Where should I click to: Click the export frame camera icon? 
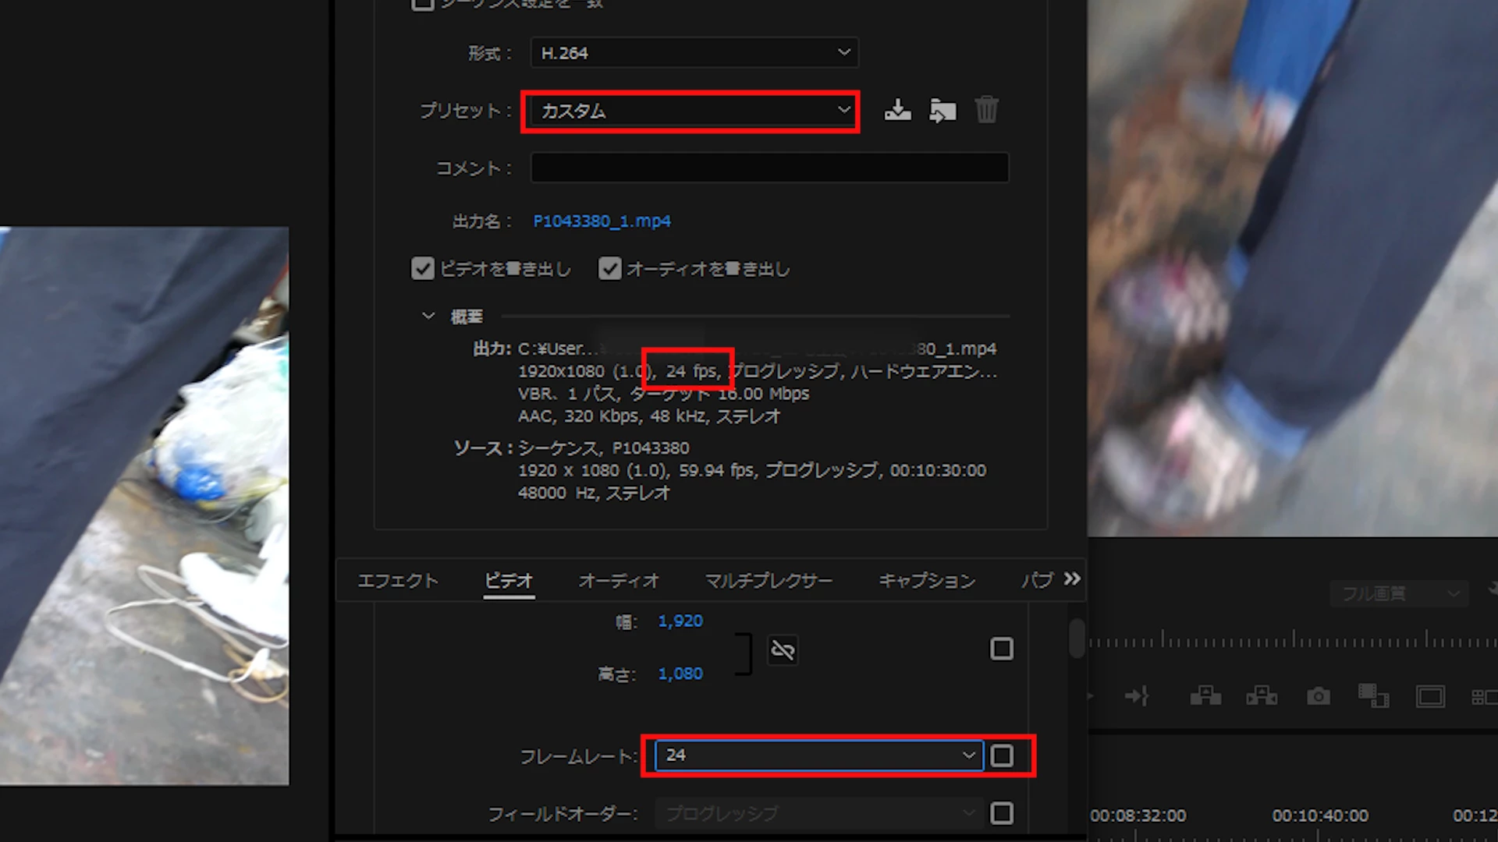pyautogui.click(x=1319, y=695)
